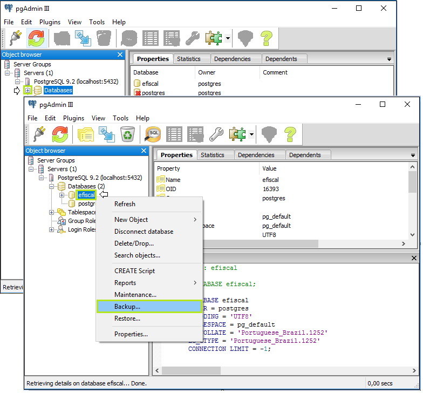Select Search objects... in context menu
This screenshot has height=393, width=423.
(x=149, y=255)
